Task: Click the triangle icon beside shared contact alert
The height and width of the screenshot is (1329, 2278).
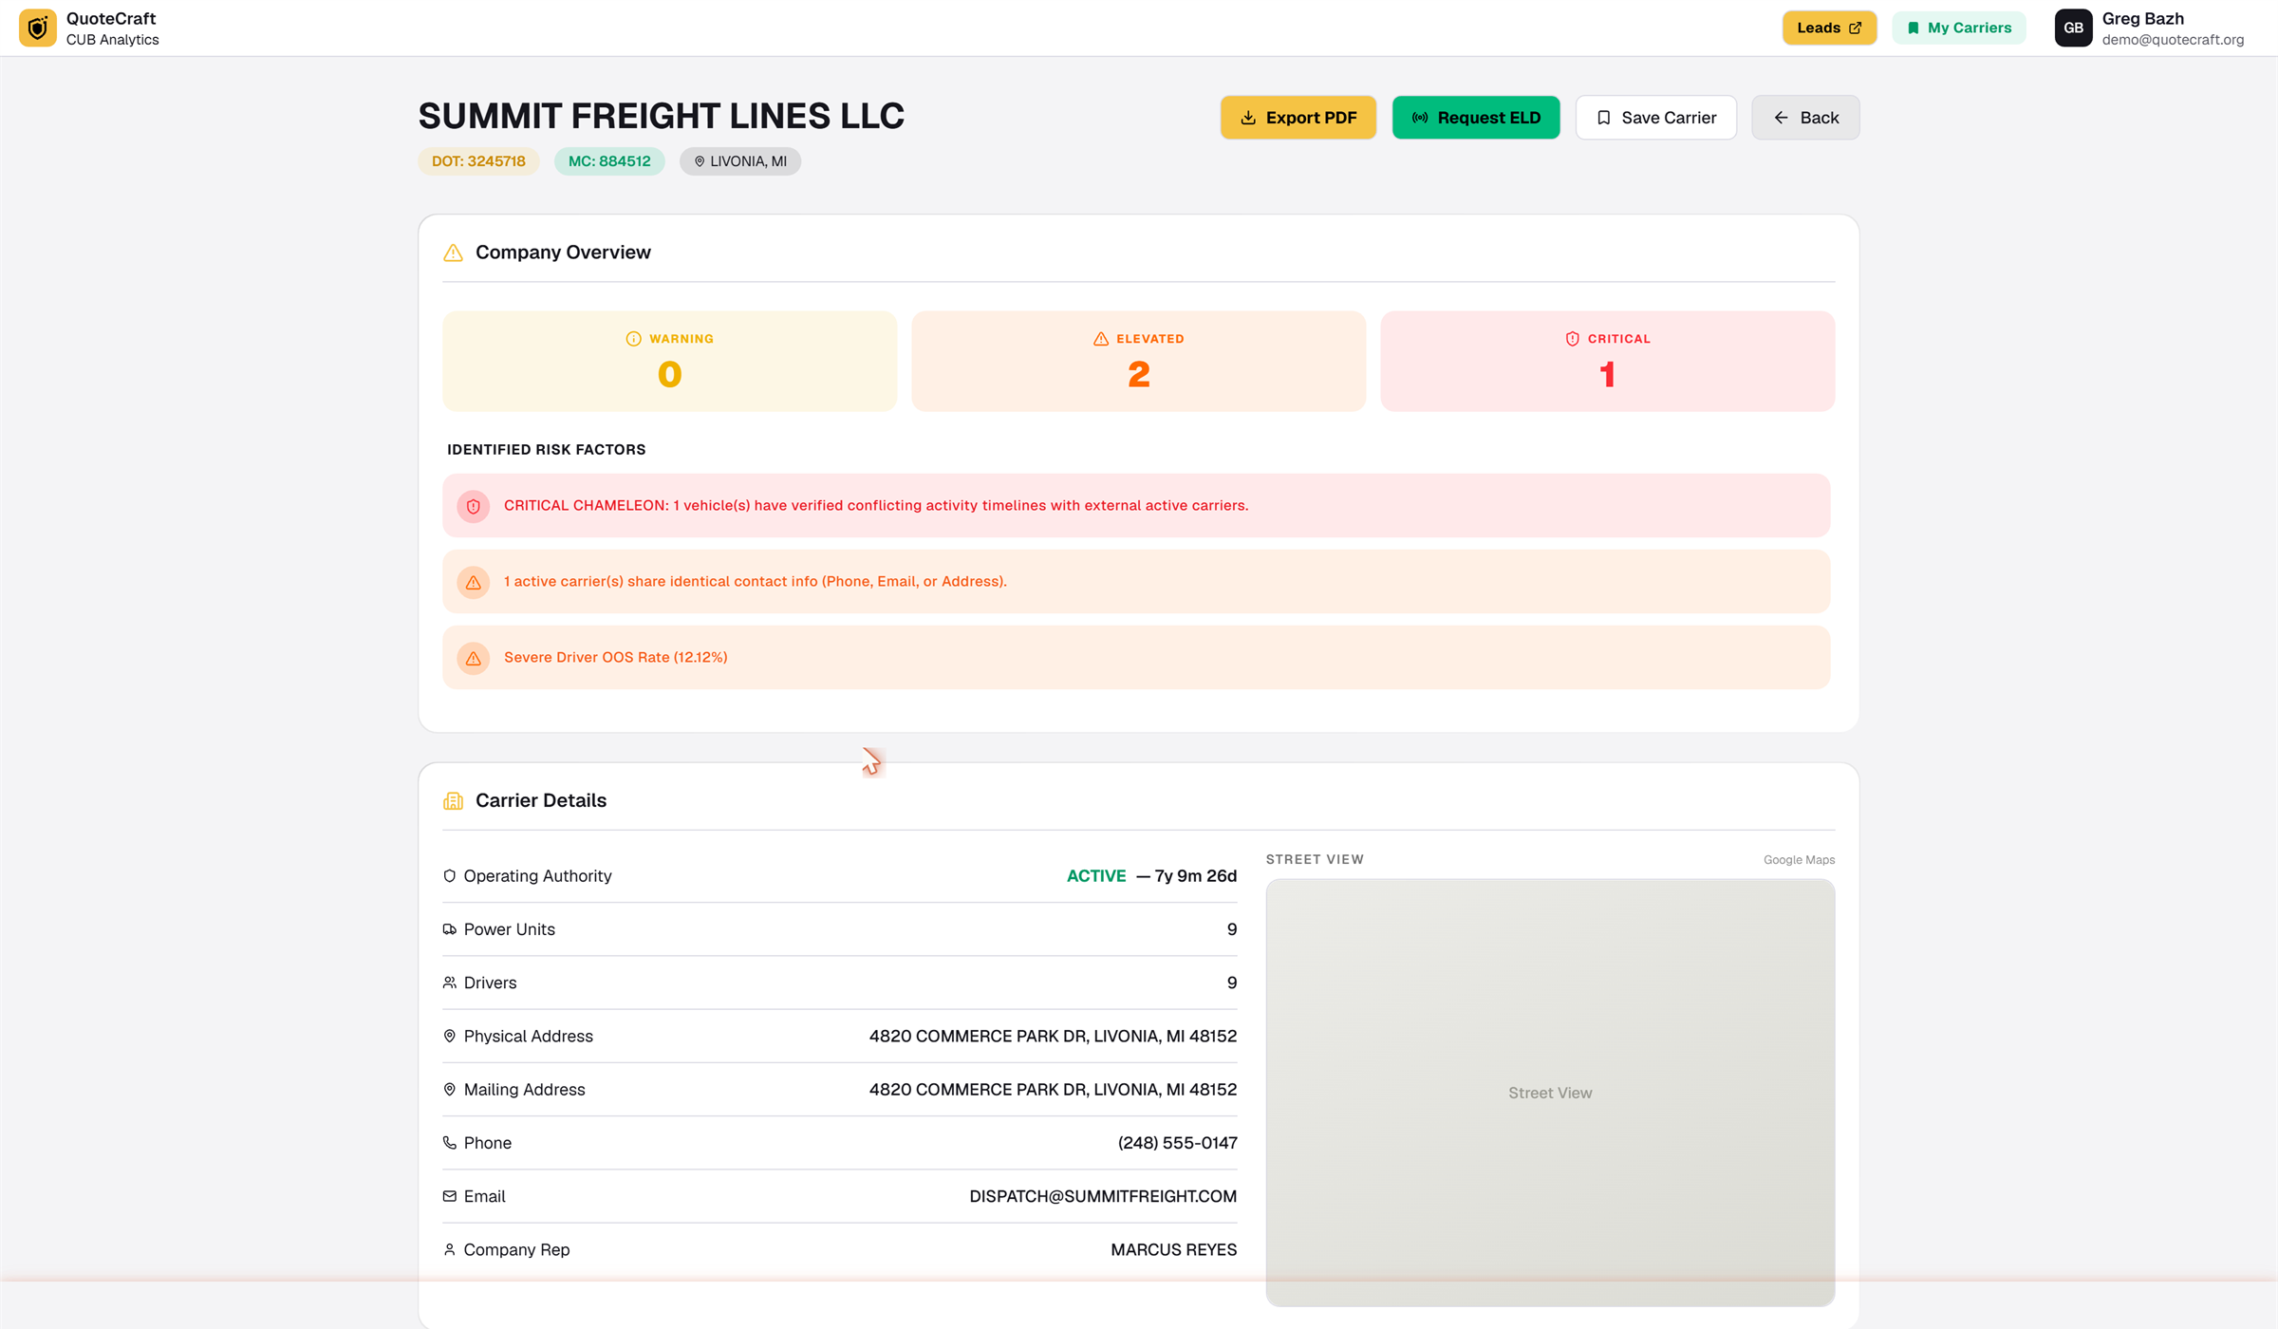Action: point(474,582)
